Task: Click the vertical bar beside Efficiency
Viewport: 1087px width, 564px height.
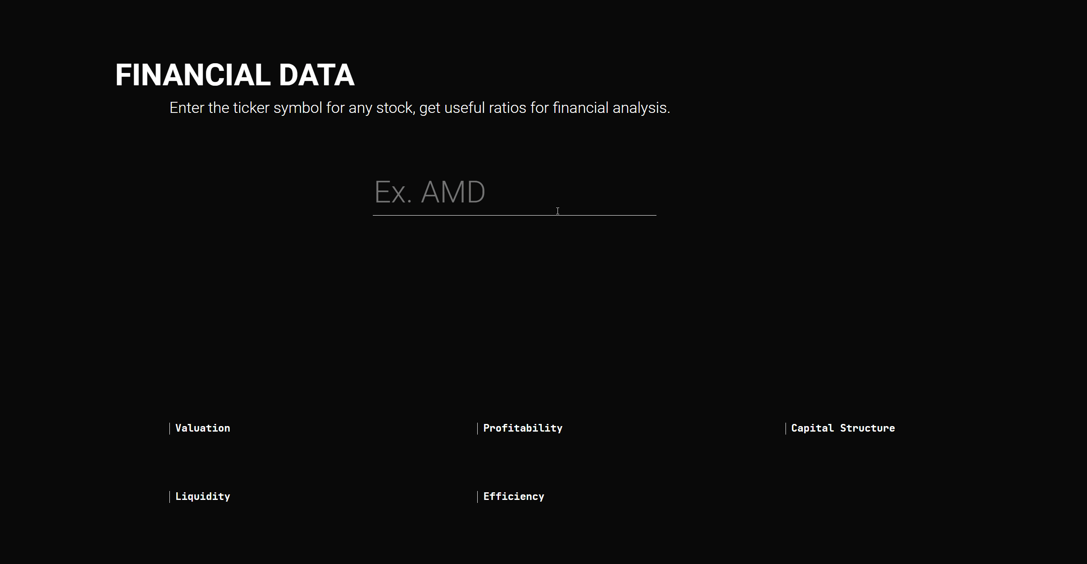Action: (x=477, y=497)
